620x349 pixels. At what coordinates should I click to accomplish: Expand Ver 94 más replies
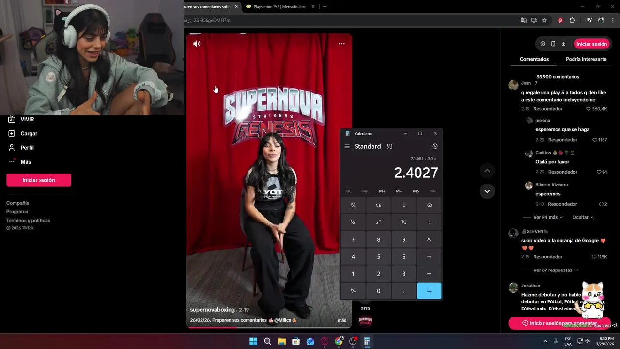(x=548, y=217)
